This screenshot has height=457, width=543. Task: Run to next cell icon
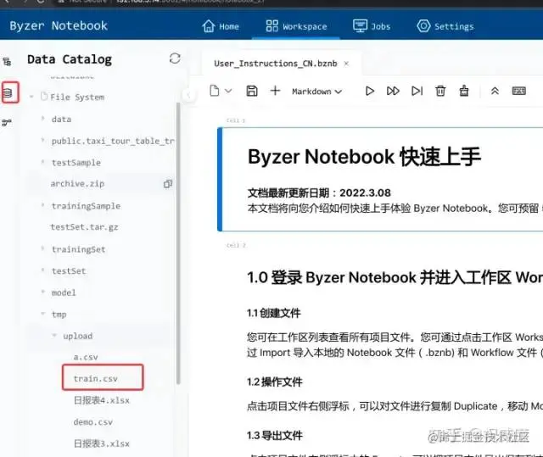(417, 91)
